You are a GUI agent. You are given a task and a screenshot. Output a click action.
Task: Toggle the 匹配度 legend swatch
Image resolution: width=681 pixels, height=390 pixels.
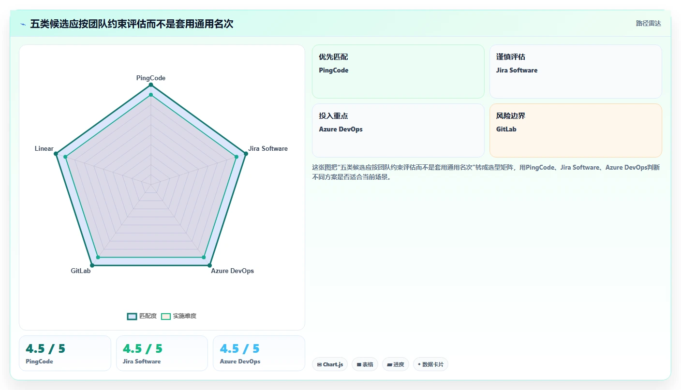pyautogui.click(x=133, y=316)
